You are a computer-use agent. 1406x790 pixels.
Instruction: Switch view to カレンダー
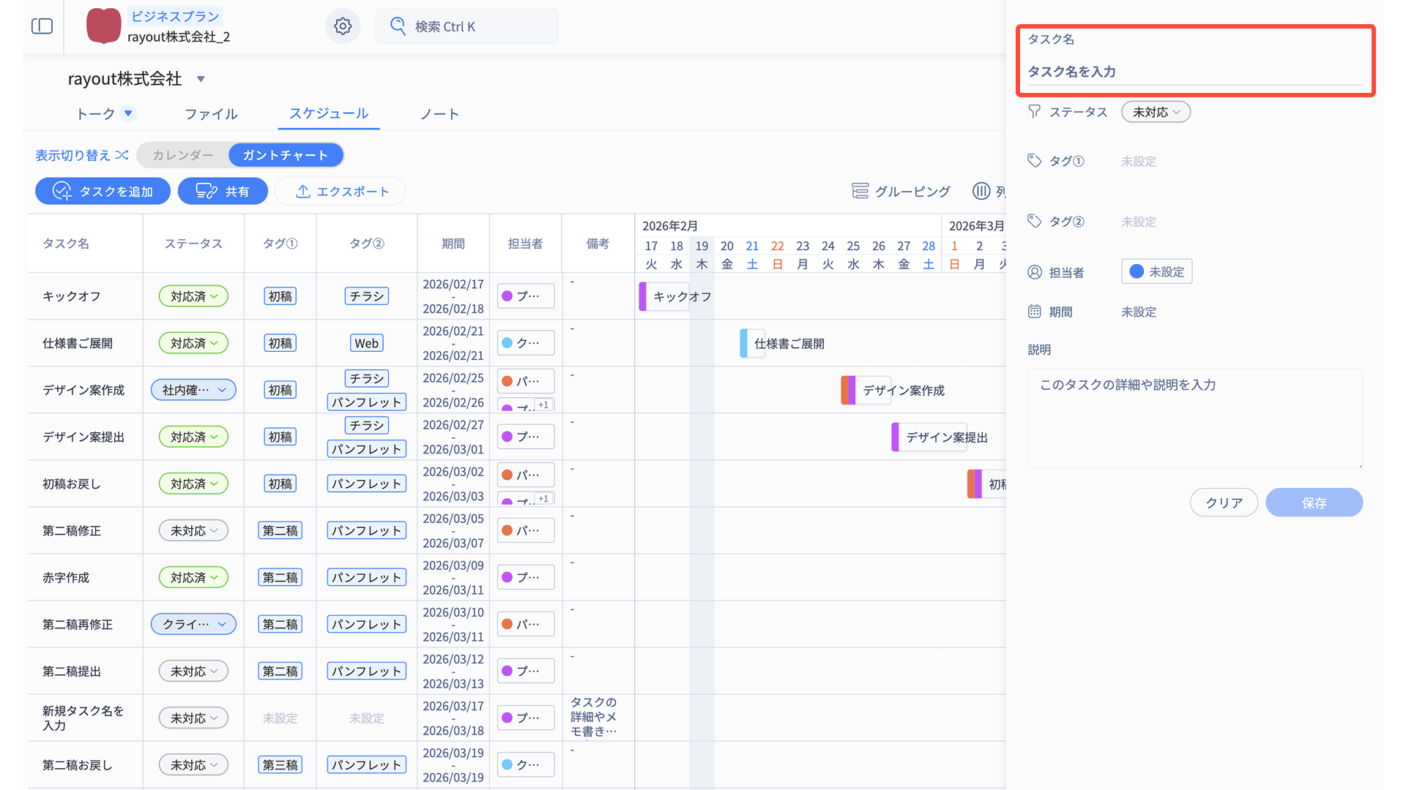(183, 155)
